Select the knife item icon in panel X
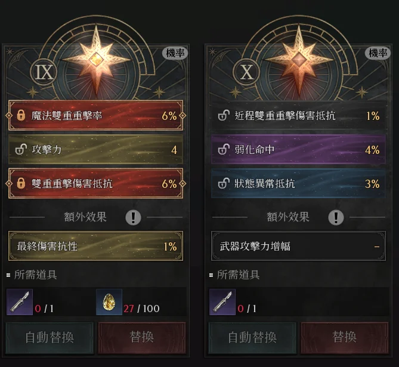Viewport: 399px width, 367px height. pos(222,302)
